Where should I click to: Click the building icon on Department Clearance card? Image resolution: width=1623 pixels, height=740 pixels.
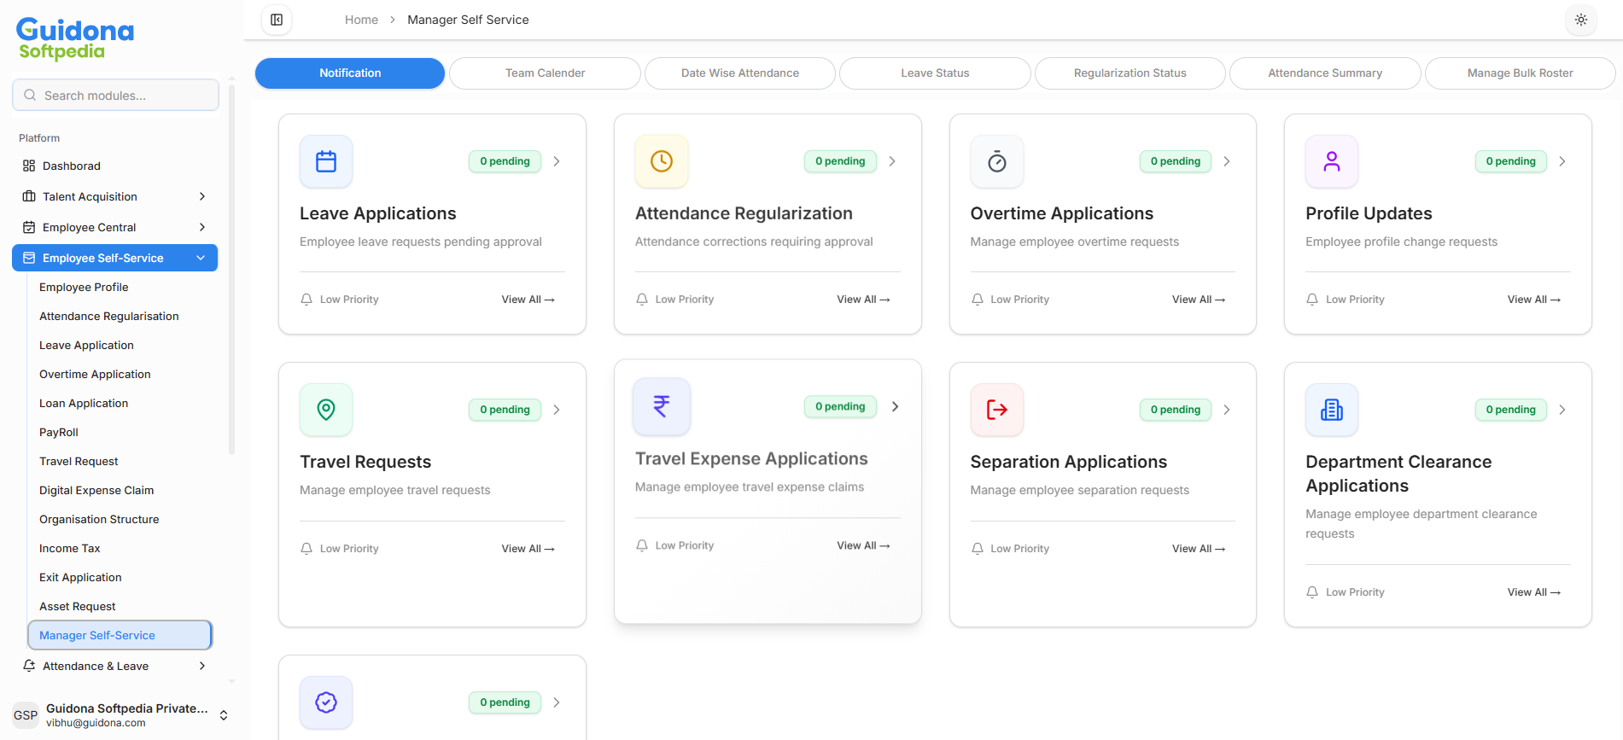(1331, 410)
